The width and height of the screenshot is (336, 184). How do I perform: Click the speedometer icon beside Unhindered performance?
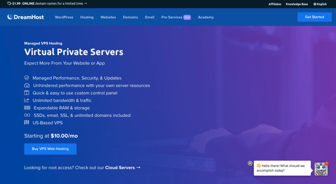coord(27,85)
